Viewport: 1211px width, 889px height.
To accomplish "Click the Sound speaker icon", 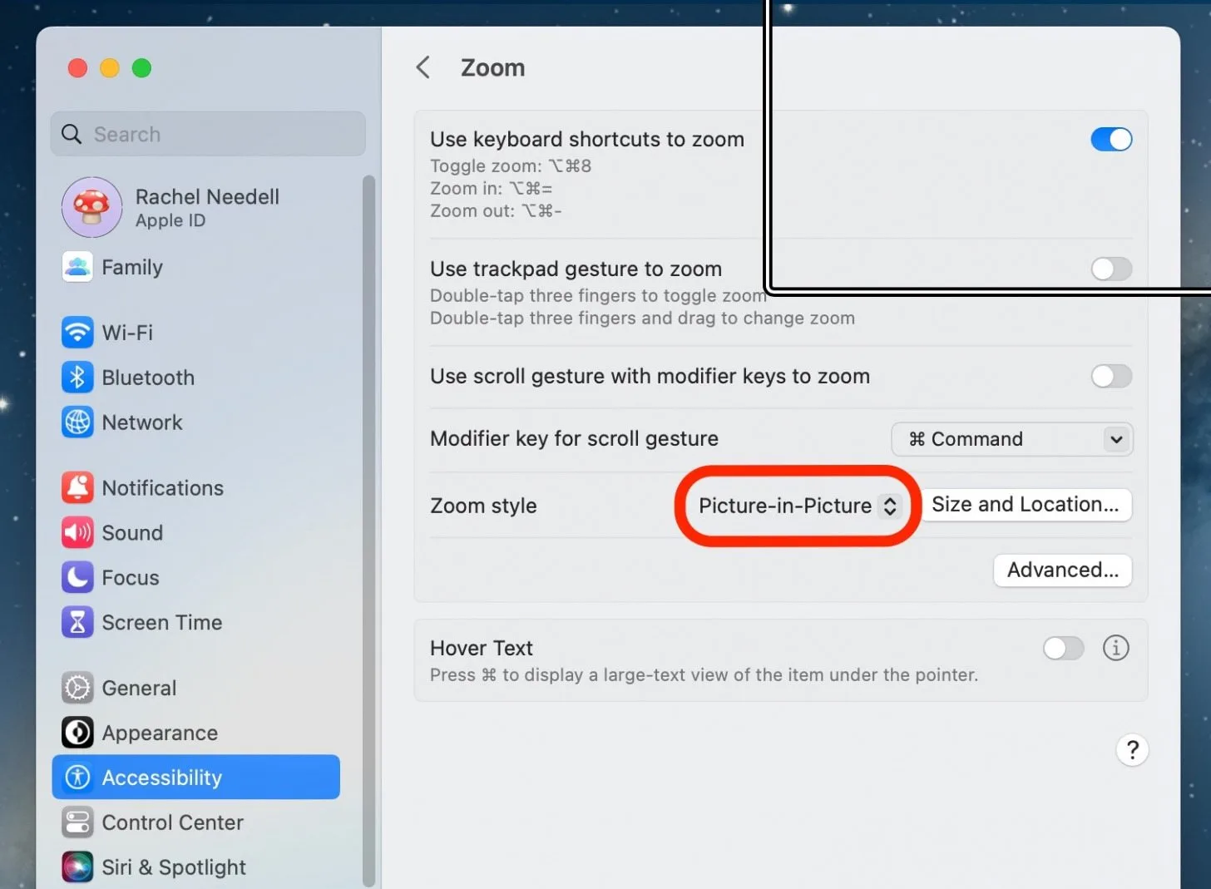I will click(x=77, y=533).
